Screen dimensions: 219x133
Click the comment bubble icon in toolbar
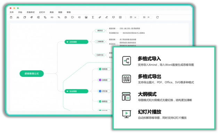[113, 17]
